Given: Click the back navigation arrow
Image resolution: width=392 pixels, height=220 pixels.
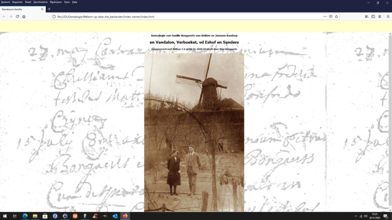Looking at the screenshot, I should coord(4,17).
